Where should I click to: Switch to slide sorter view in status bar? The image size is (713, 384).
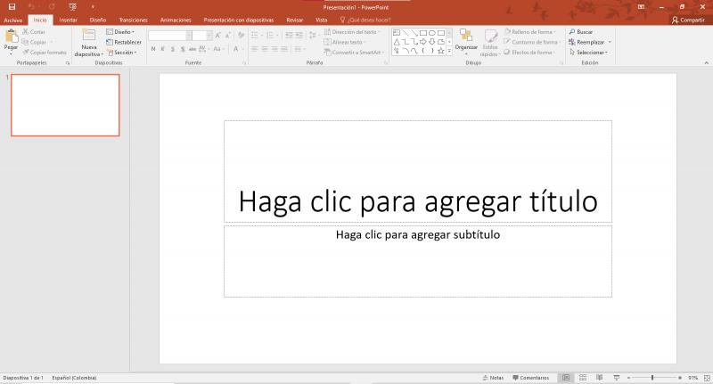pyautogui.click(x=582, y=378)
